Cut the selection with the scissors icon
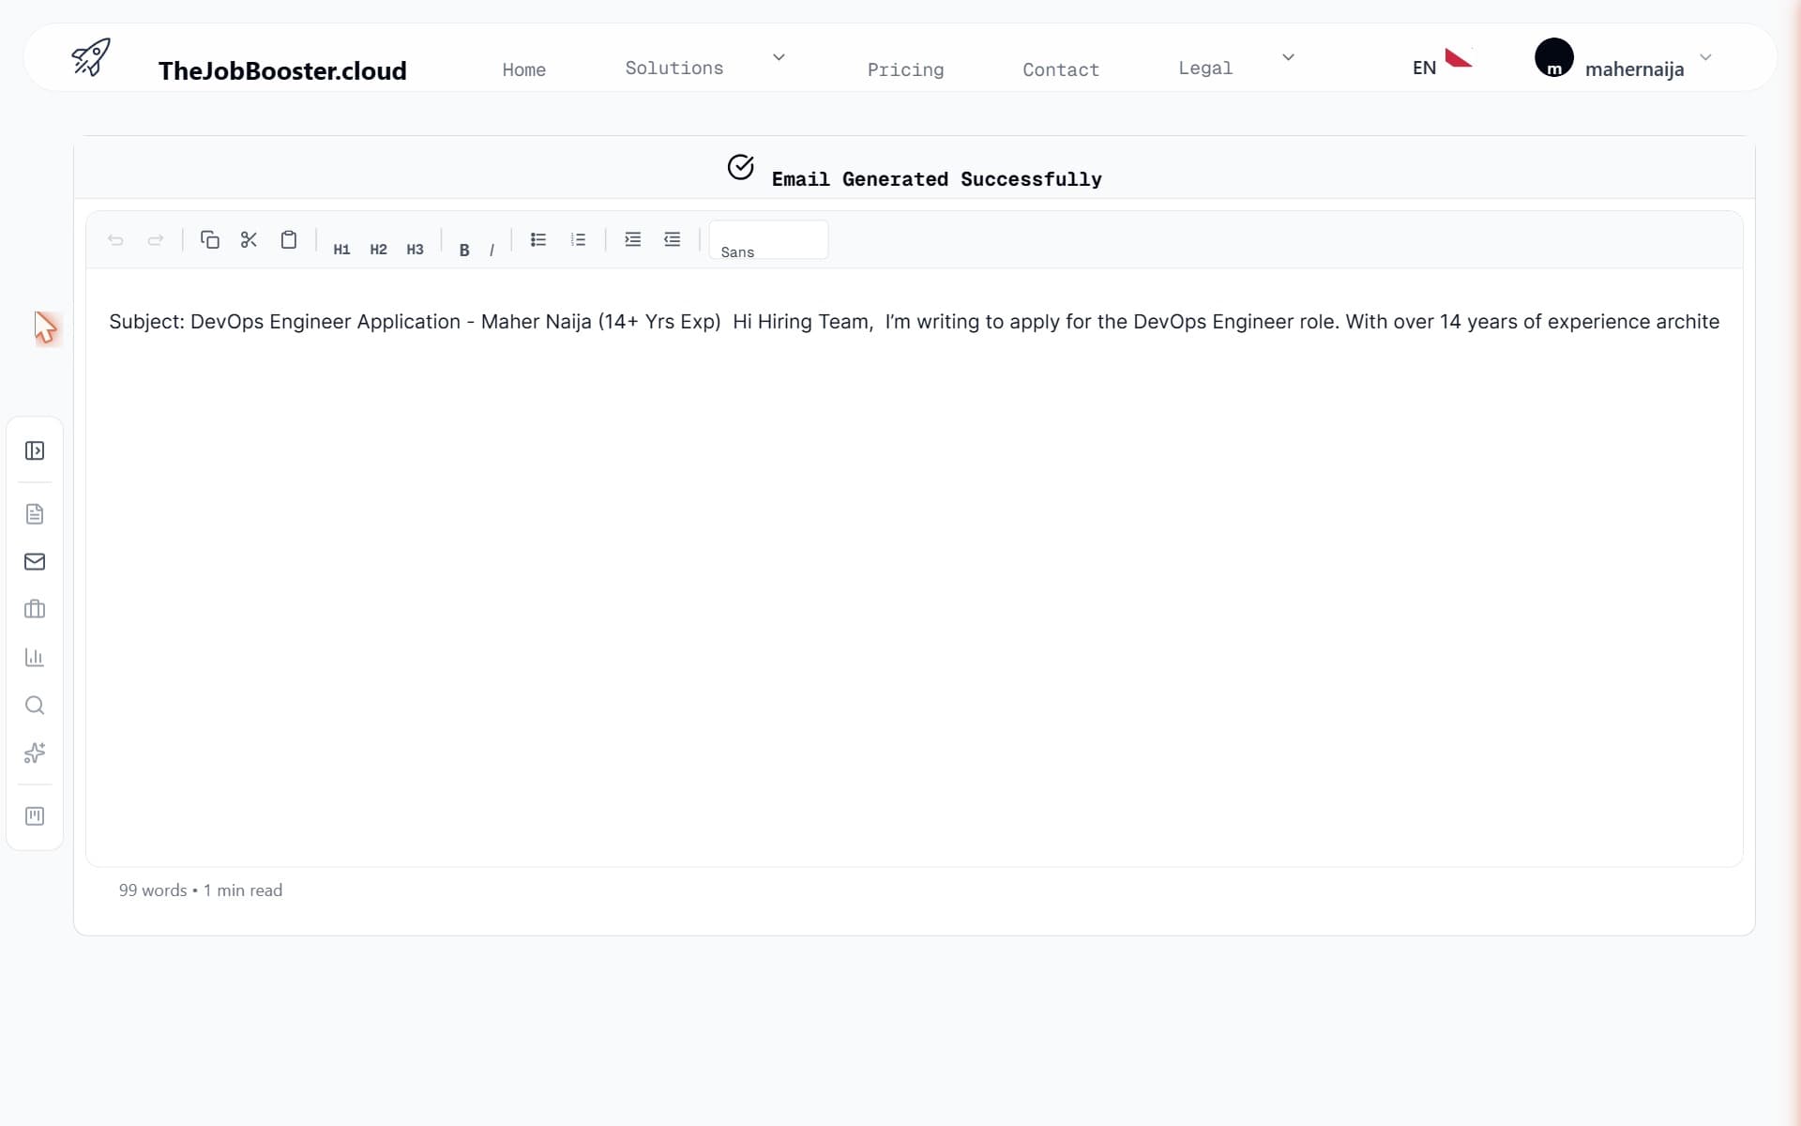This screenshot has width=1801, height=1126. [x=249, y=240]
